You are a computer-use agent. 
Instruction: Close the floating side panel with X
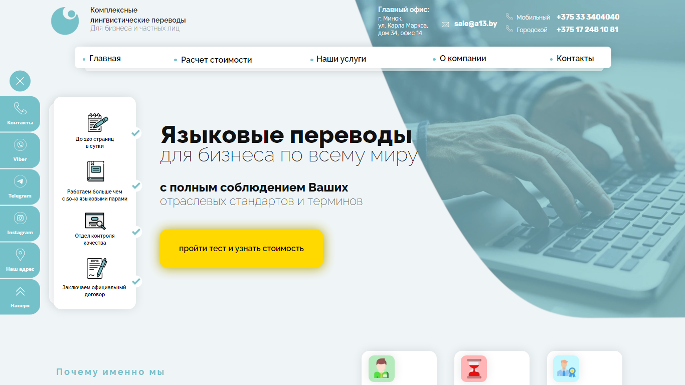click(20, 81)
